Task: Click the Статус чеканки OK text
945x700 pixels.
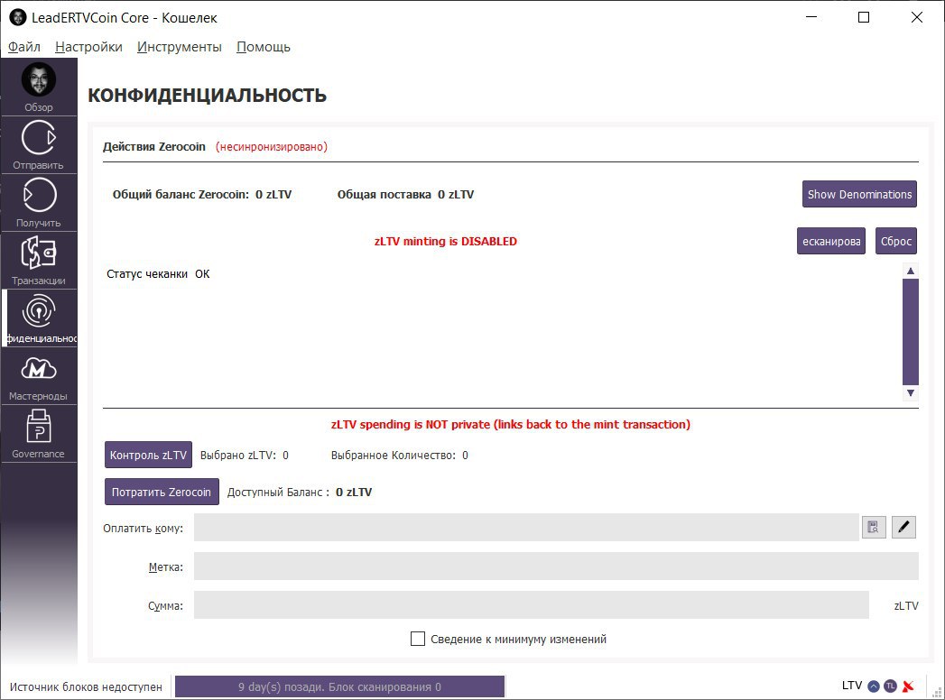Action: click(158, 274)
